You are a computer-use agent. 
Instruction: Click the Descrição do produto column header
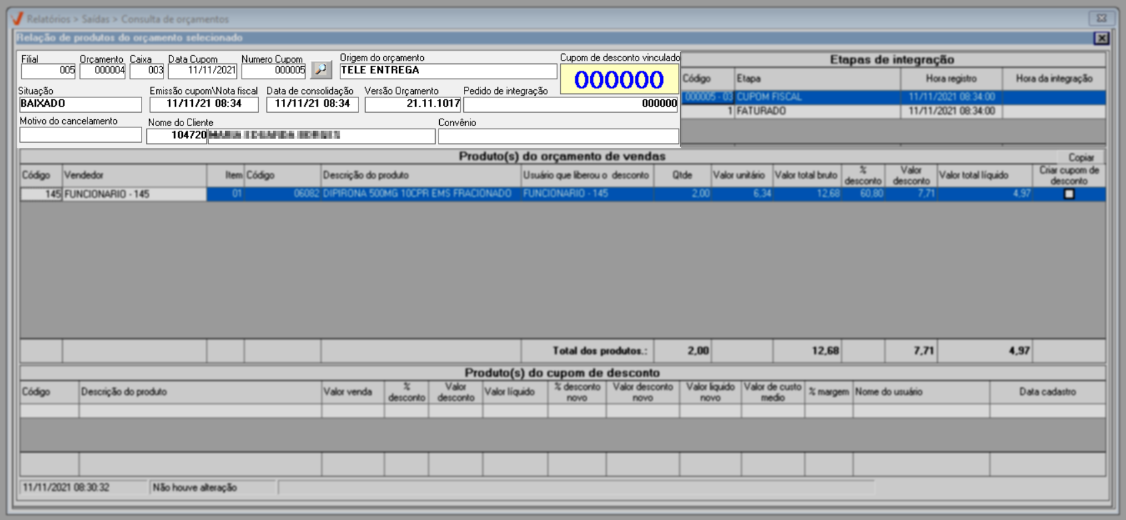point(420,175)
